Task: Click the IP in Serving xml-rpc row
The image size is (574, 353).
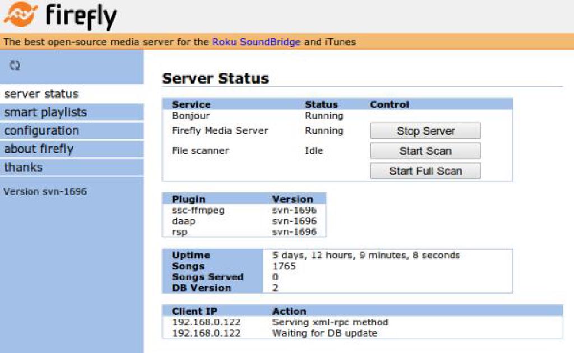Action: click(206, 322)
